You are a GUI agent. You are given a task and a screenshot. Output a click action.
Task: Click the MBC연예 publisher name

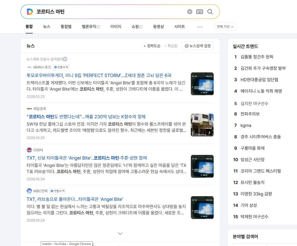click(40, 191)
